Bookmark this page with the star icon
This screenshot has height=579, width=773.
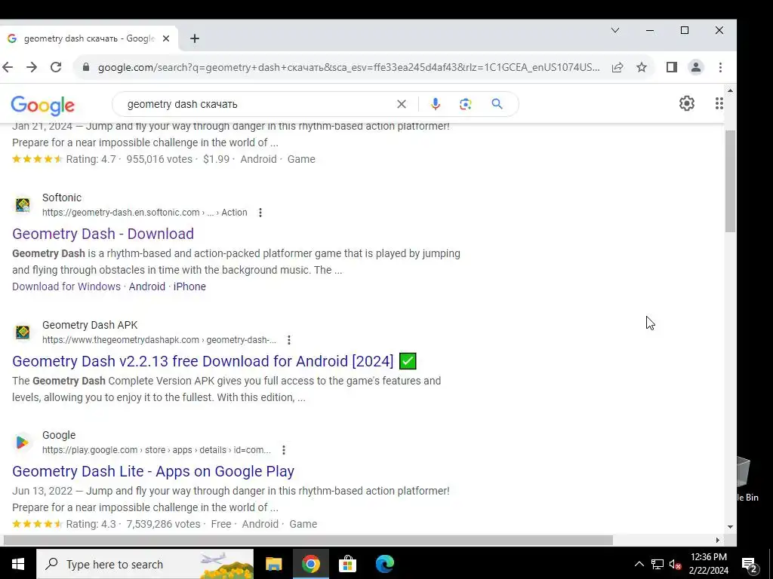tap(642, 67)
